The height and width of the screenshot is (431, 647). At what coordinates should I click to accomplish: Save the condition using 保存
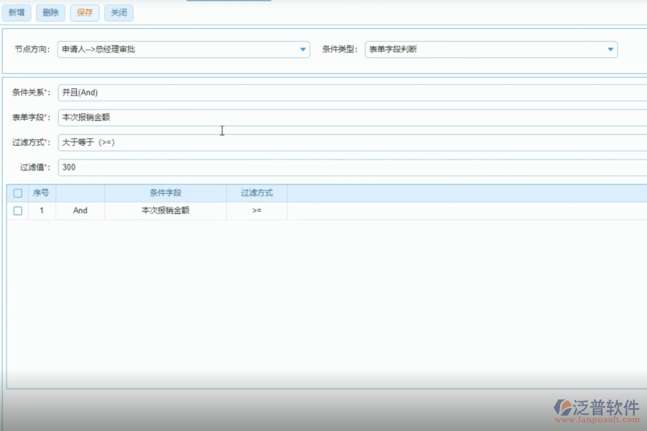click(84, 12)
